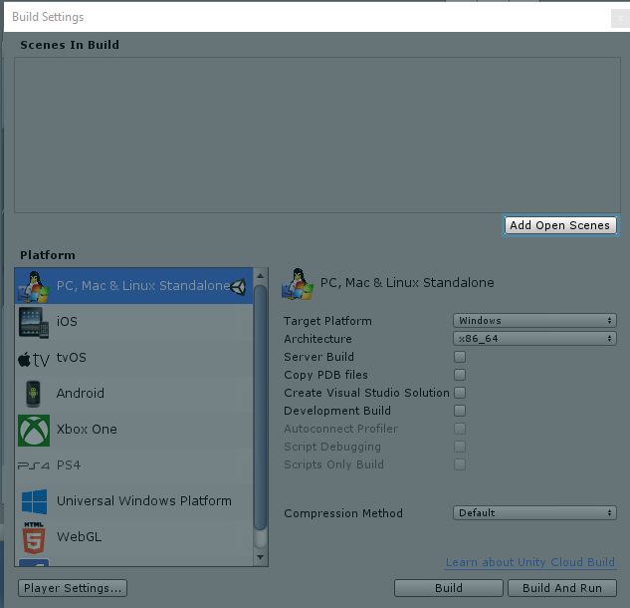Check the Development Build option
630x608 pixels.
(460, 411)
